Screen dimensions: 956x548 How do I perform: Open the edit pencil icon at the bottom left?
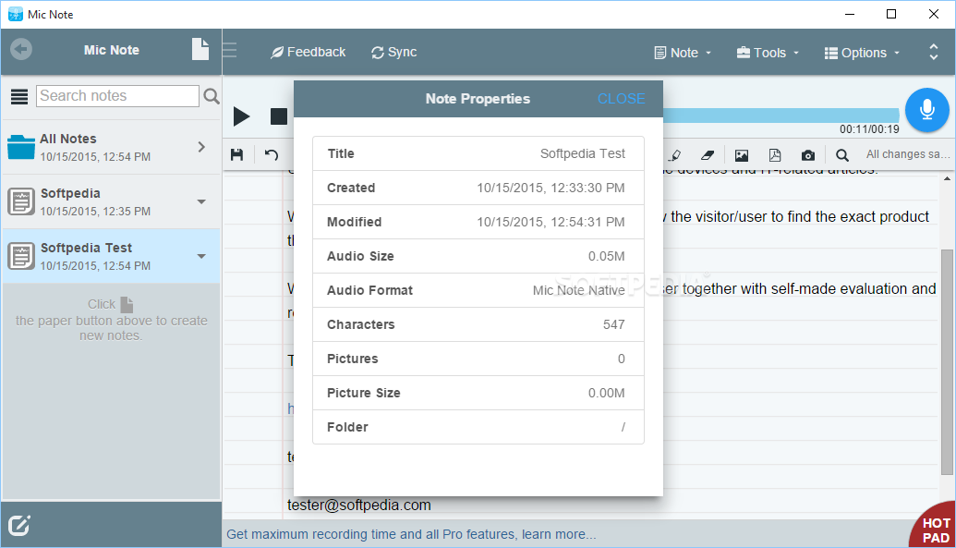18,525
